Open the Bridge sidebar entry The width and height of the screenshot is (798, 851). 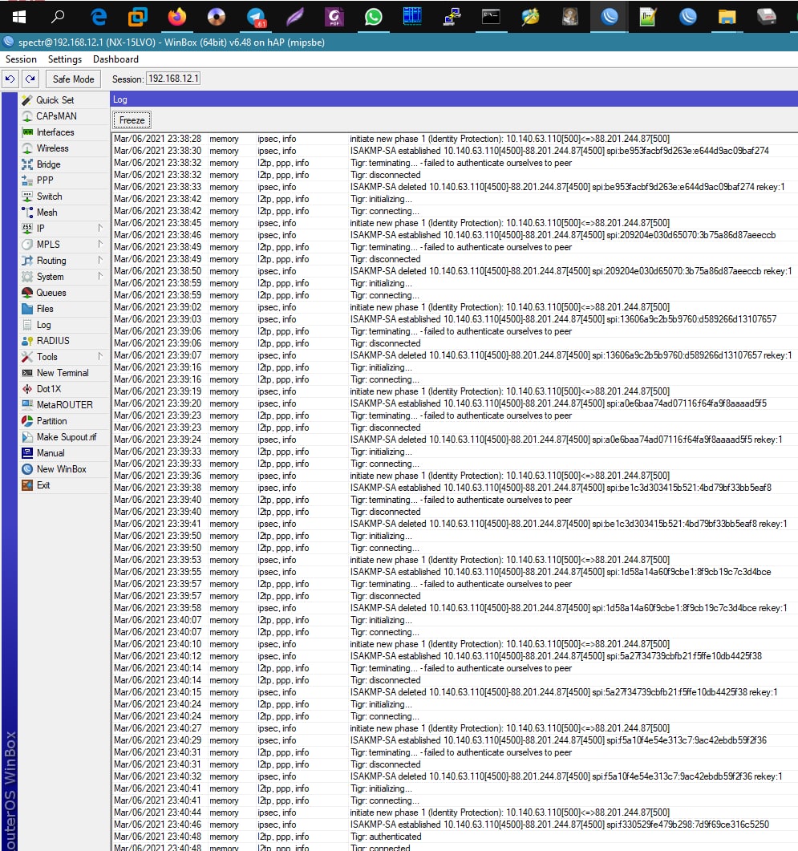tap(63, 164)
